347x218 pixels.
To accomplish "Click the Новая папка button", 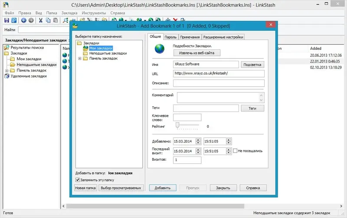I will coord(85,188).
